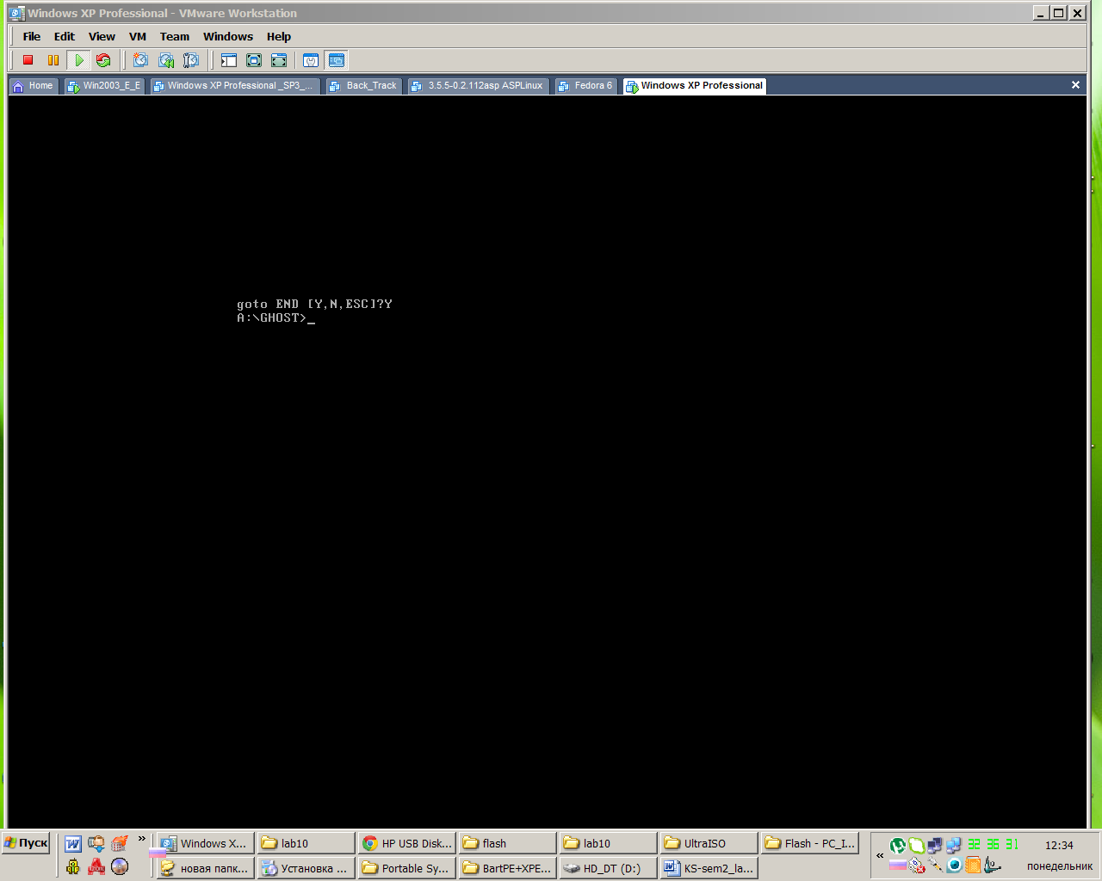Screen dimensions: 1102x881
Task: Switch to the Win2003_E_E tab
Action: (x=103, y=86)
